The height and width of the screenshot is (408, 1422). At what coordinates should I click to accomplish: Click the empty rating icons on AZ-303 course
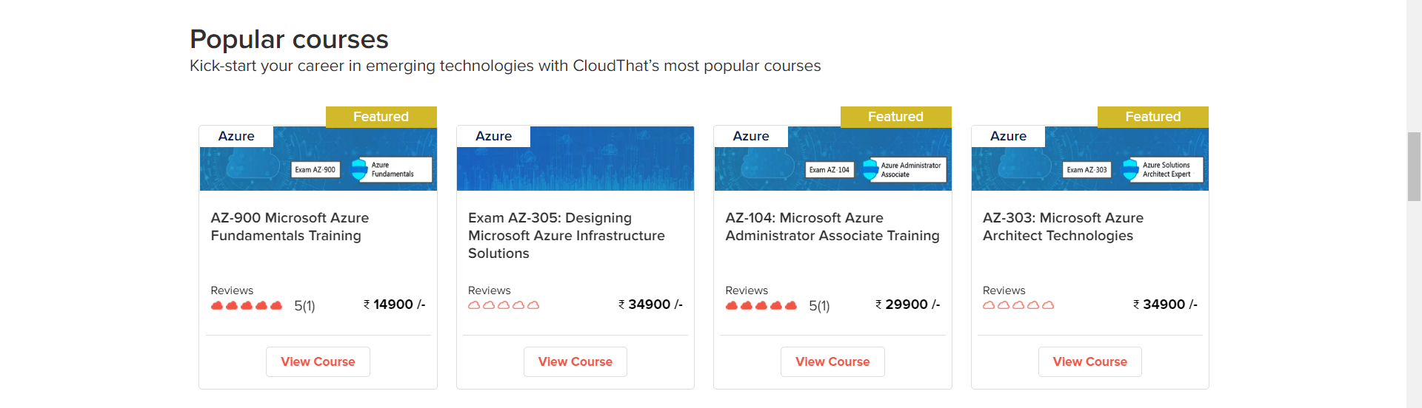[x=1018, y=305]
